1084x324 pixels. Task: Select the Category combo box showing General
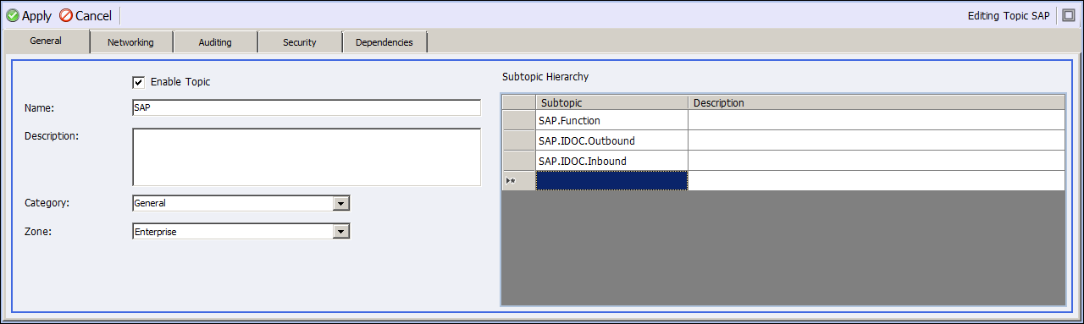[241, 203]
